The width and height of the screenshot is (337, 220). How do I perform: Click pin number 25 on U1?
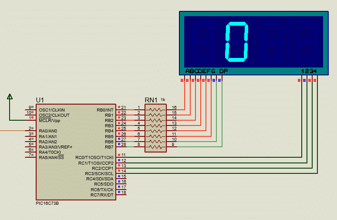click(x=123, y=129)
